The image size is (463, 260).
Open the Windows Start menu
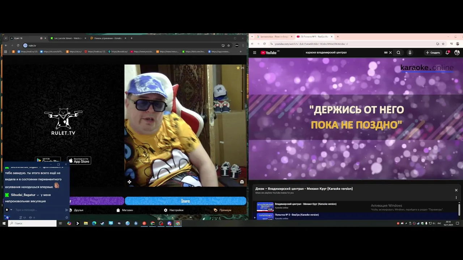[4, 224]
